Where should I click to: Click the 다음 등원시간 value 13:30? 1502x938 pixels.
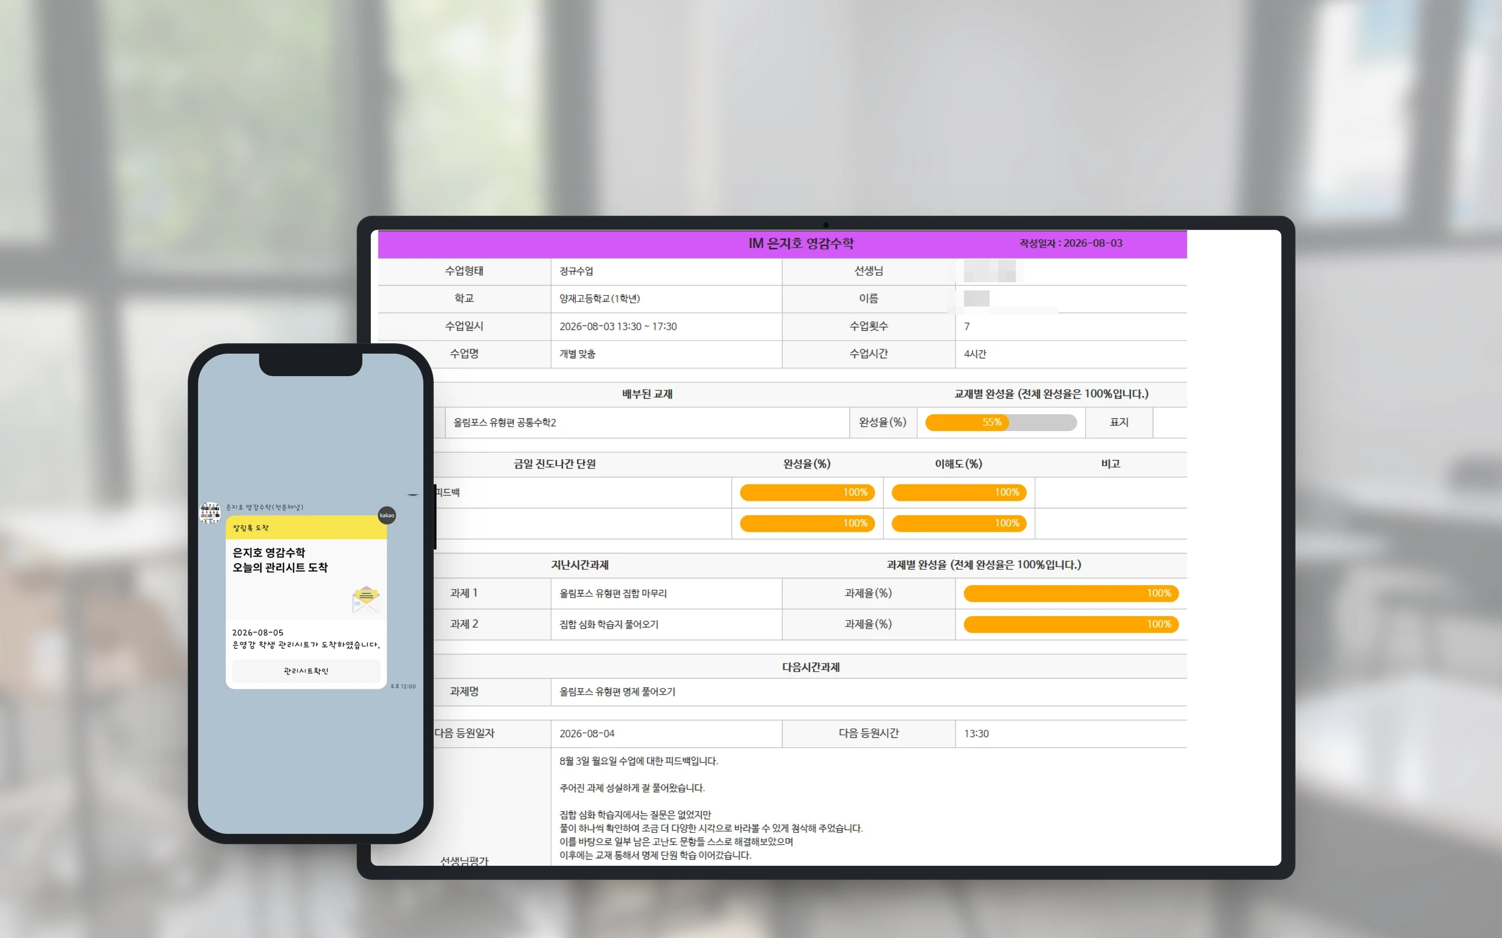click(x=976, y=733)
